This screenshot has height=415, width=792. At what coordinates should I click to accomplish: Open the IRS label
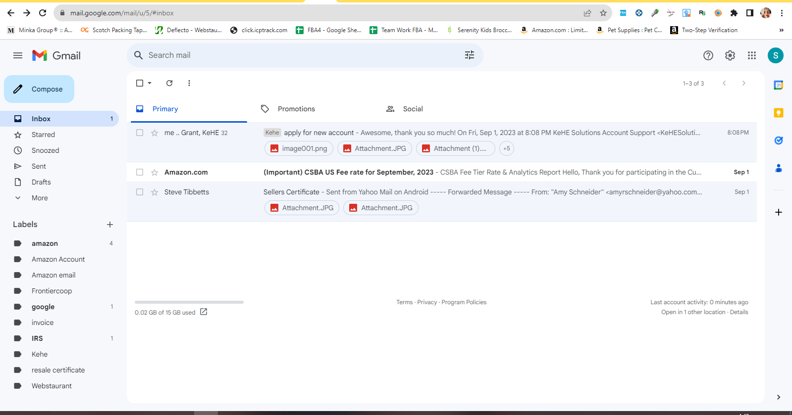pos(59,338)
